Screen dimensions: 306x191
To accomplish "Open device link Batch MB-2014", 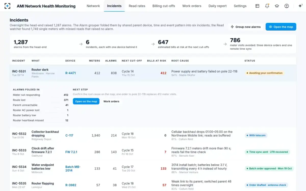I will click(x=73, y=169).
